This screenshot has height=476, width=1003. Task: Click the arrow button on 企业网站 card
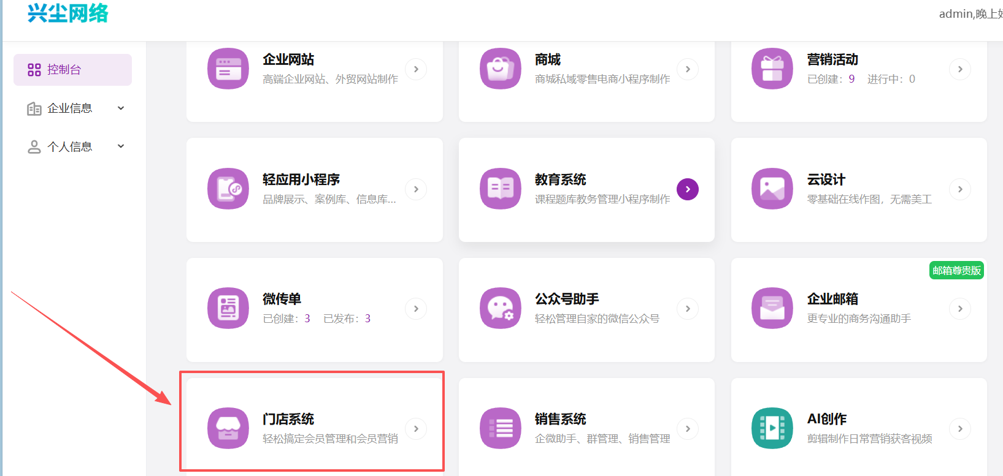coord(416,69)
